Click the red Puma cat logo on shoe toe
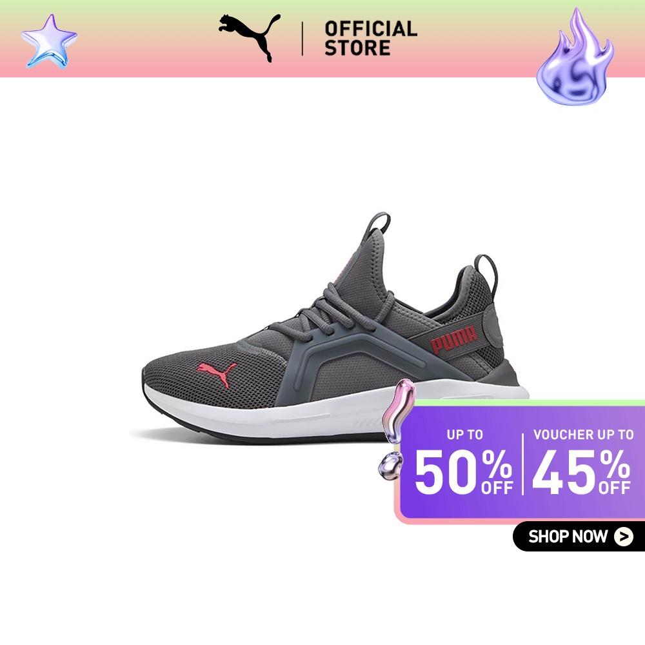The image size is (645, 645). [x=217, y=373]
